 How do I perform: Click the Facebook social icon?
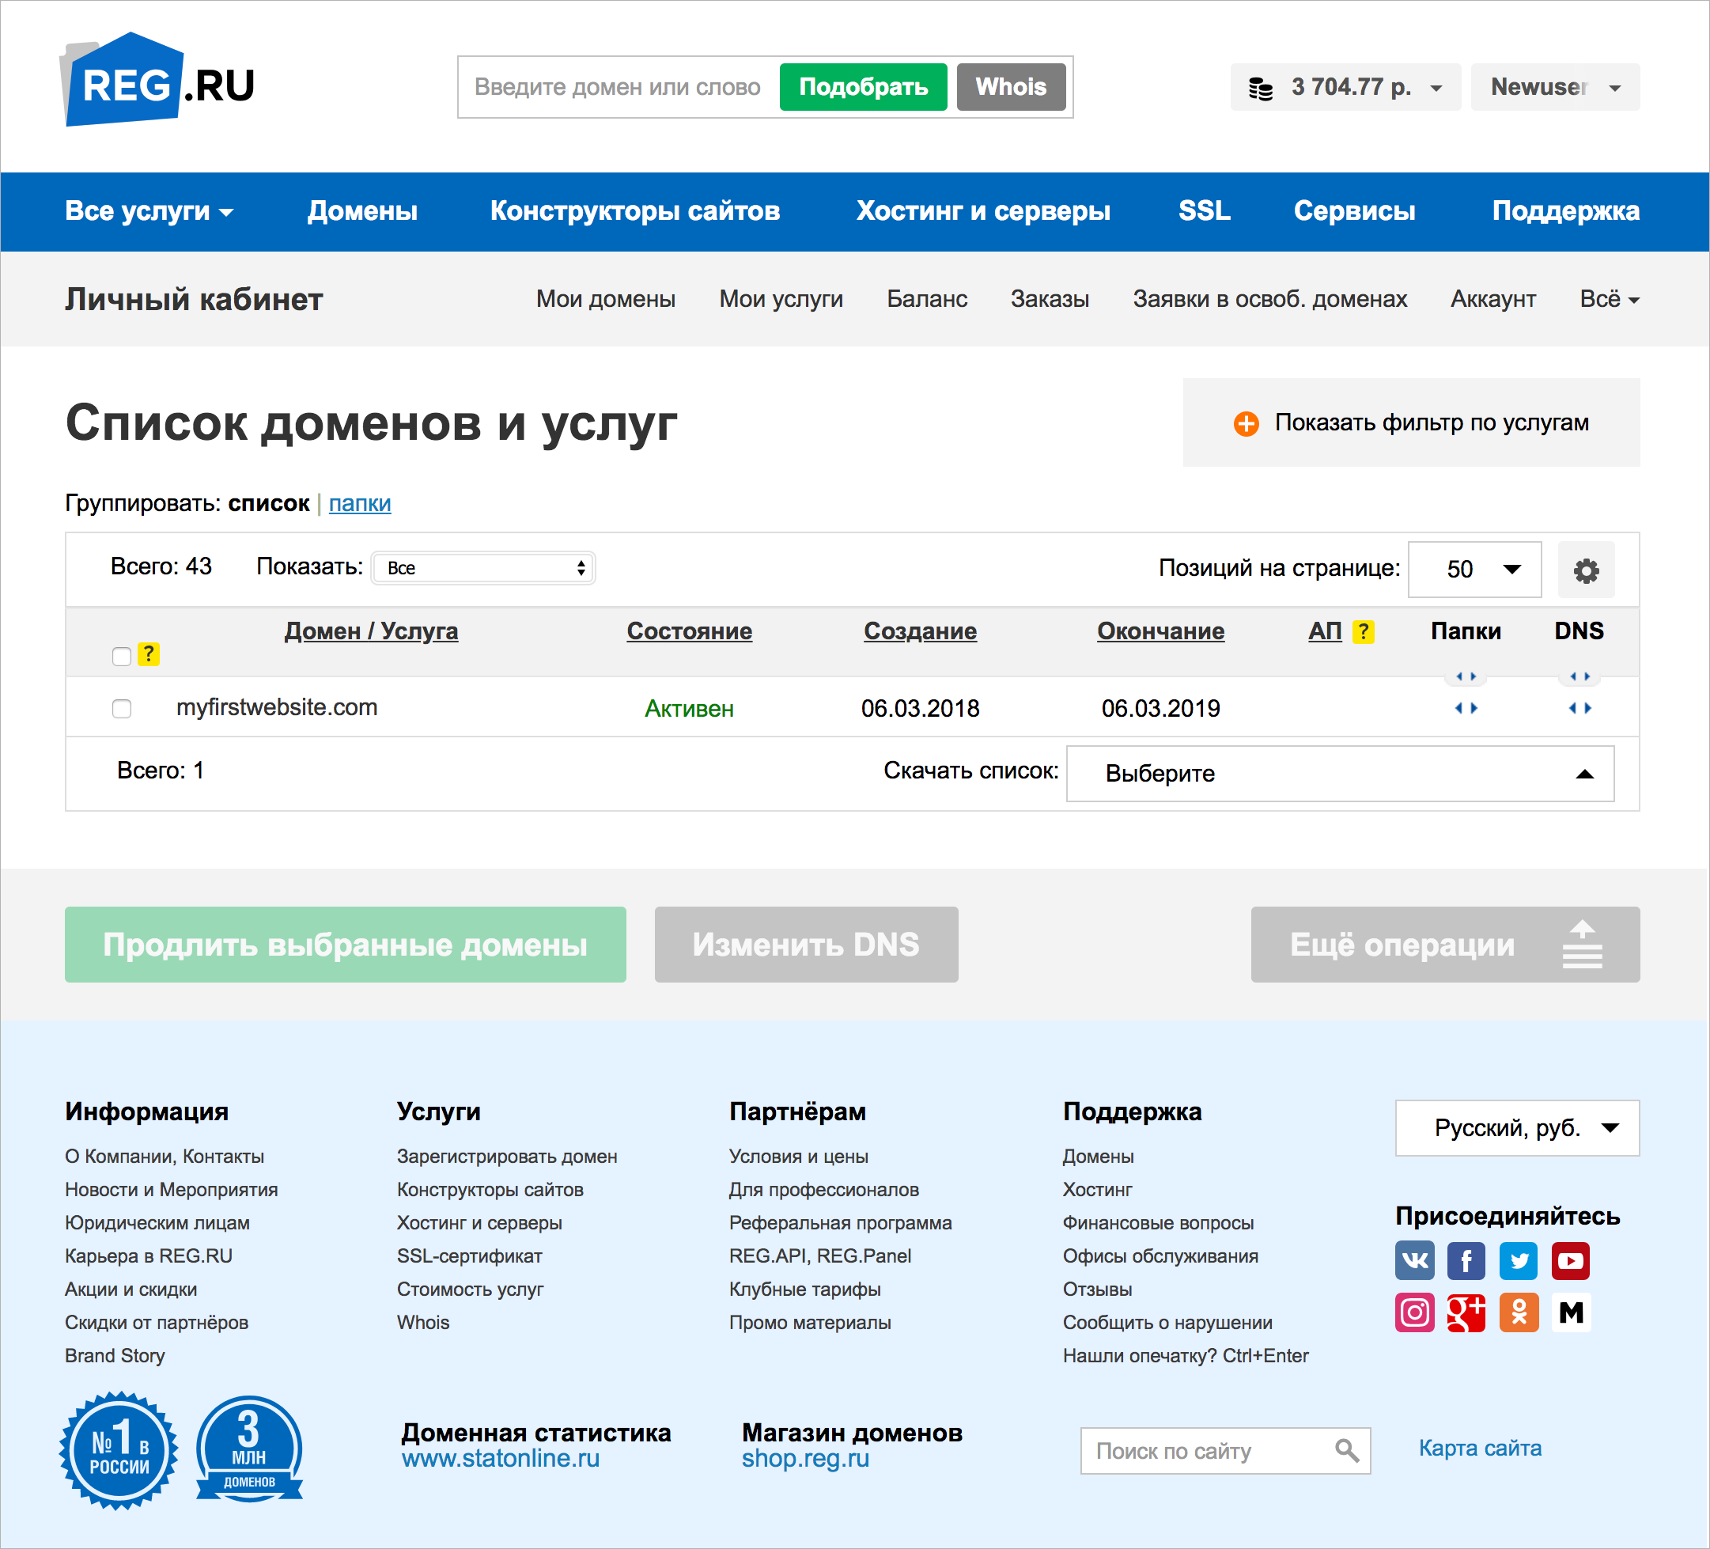coord(1466,1261)
